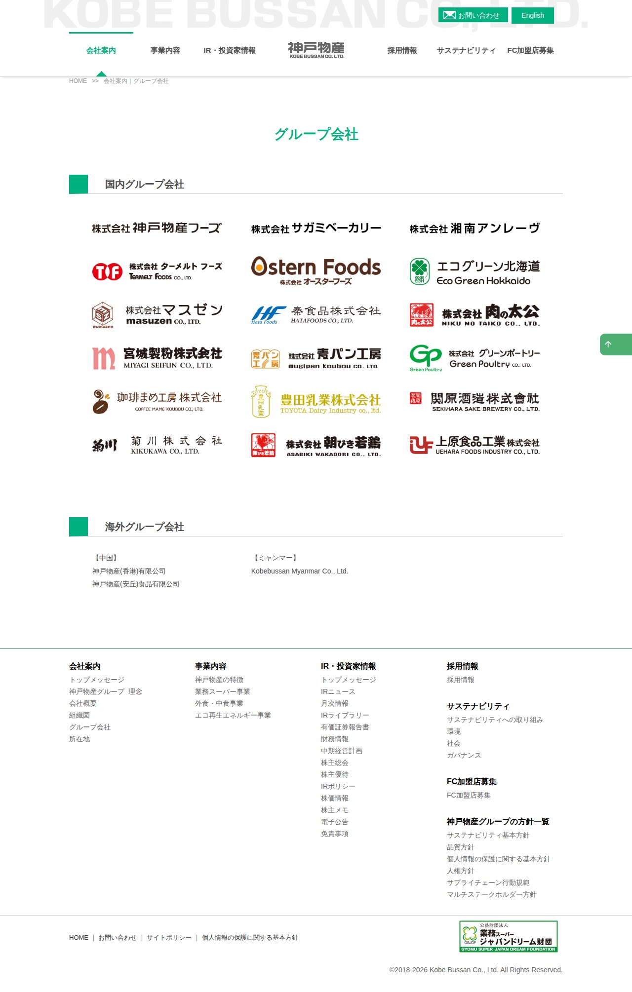Click the 上原食品工業 Uehara Foods logo
The height and width of the screenshot is (992, 632).
(x=474, y=445)
